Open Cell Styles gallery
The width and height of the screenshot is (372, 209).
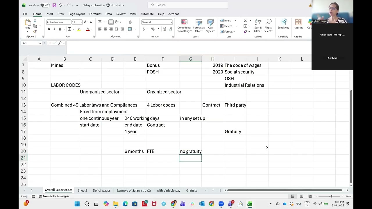click(210, 26)
